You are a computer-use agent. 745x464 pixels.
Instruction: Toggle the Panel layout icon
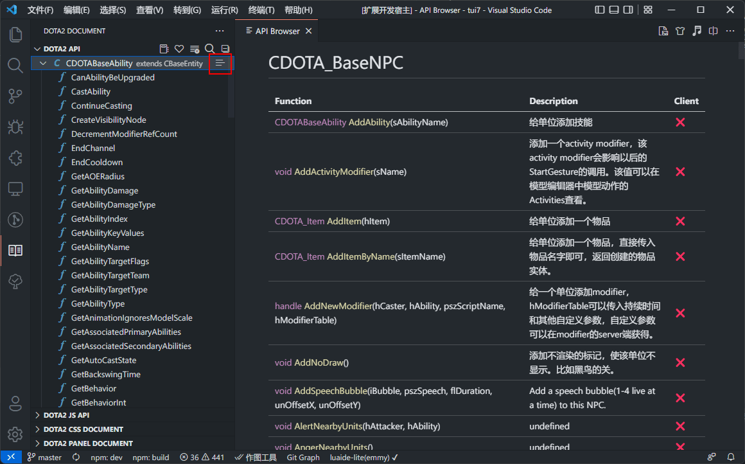pyautogui.click(x=614, y=10)
